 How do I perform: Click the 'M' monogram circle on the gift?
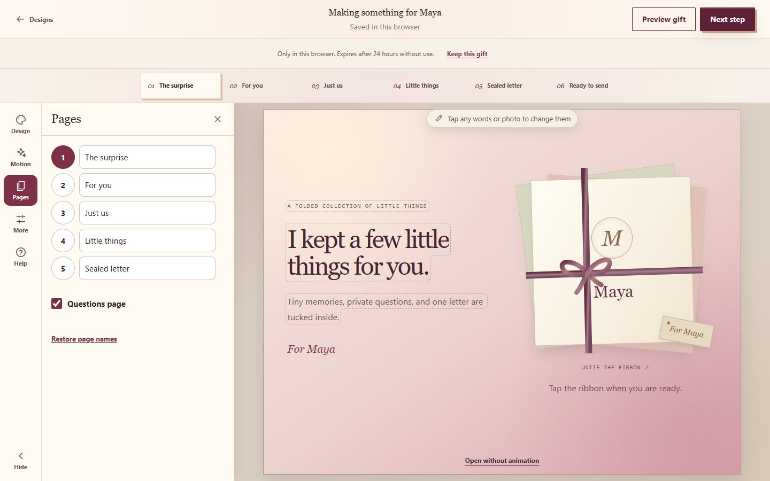coord(612,238)
